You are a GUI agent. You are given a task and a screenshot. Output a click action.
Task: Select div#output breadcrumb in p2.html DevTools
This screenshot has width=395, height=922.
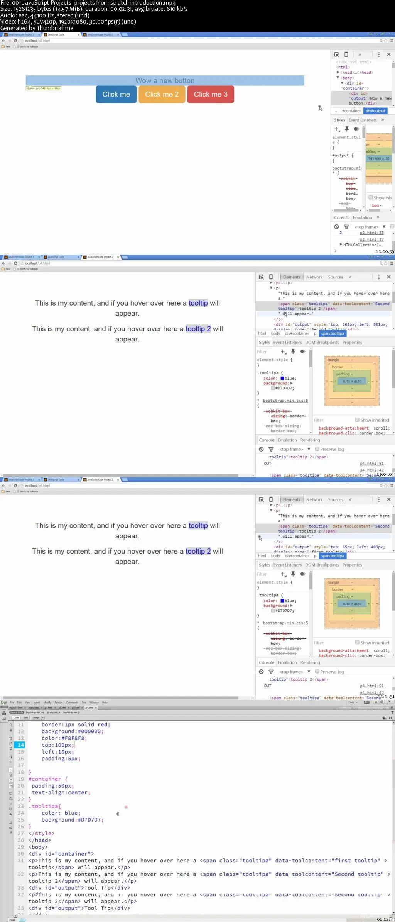coord(375,111)
